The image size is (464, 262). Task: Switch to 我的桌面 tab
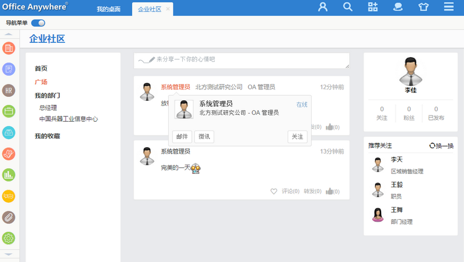click(108, 9)
